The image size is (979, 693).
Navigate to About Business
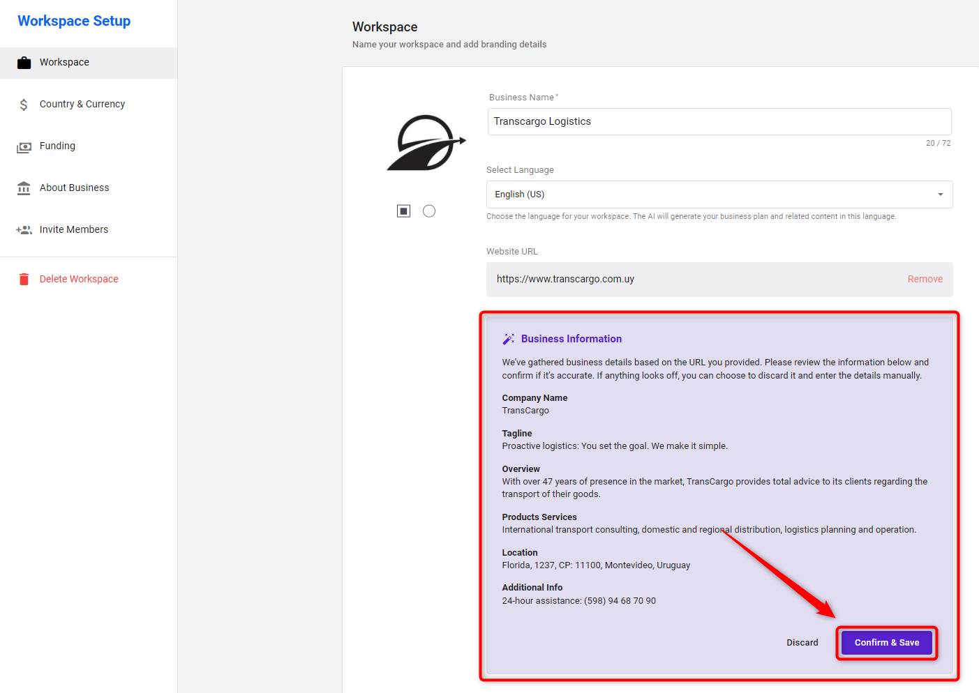point(89,188)
